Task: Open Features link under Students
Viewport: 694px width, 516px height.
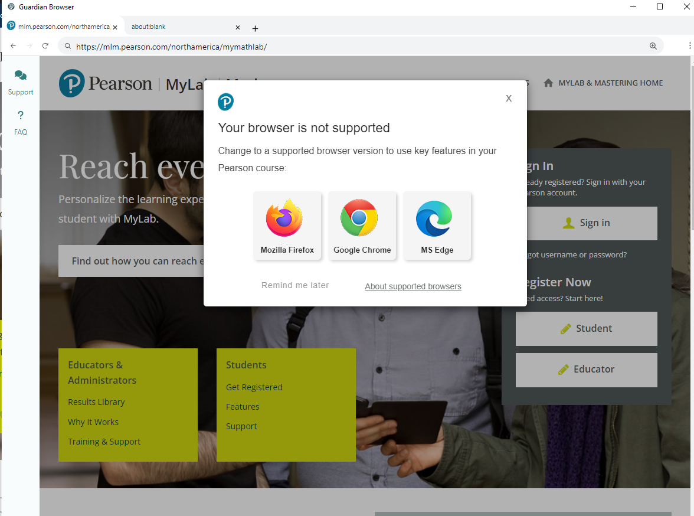Action: coord(243,407)
